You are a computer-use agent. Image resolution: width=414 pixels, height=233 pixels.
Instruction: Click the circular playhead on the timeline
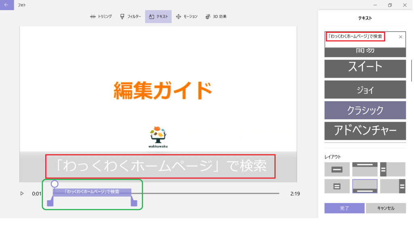click(55, 184)
